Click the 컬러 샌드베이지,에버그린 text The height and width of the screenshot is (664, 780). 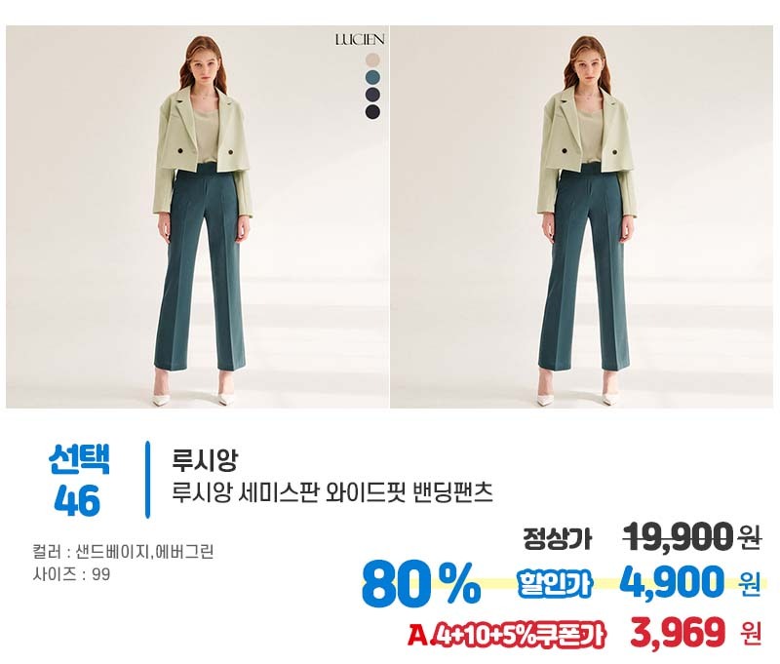123,552
